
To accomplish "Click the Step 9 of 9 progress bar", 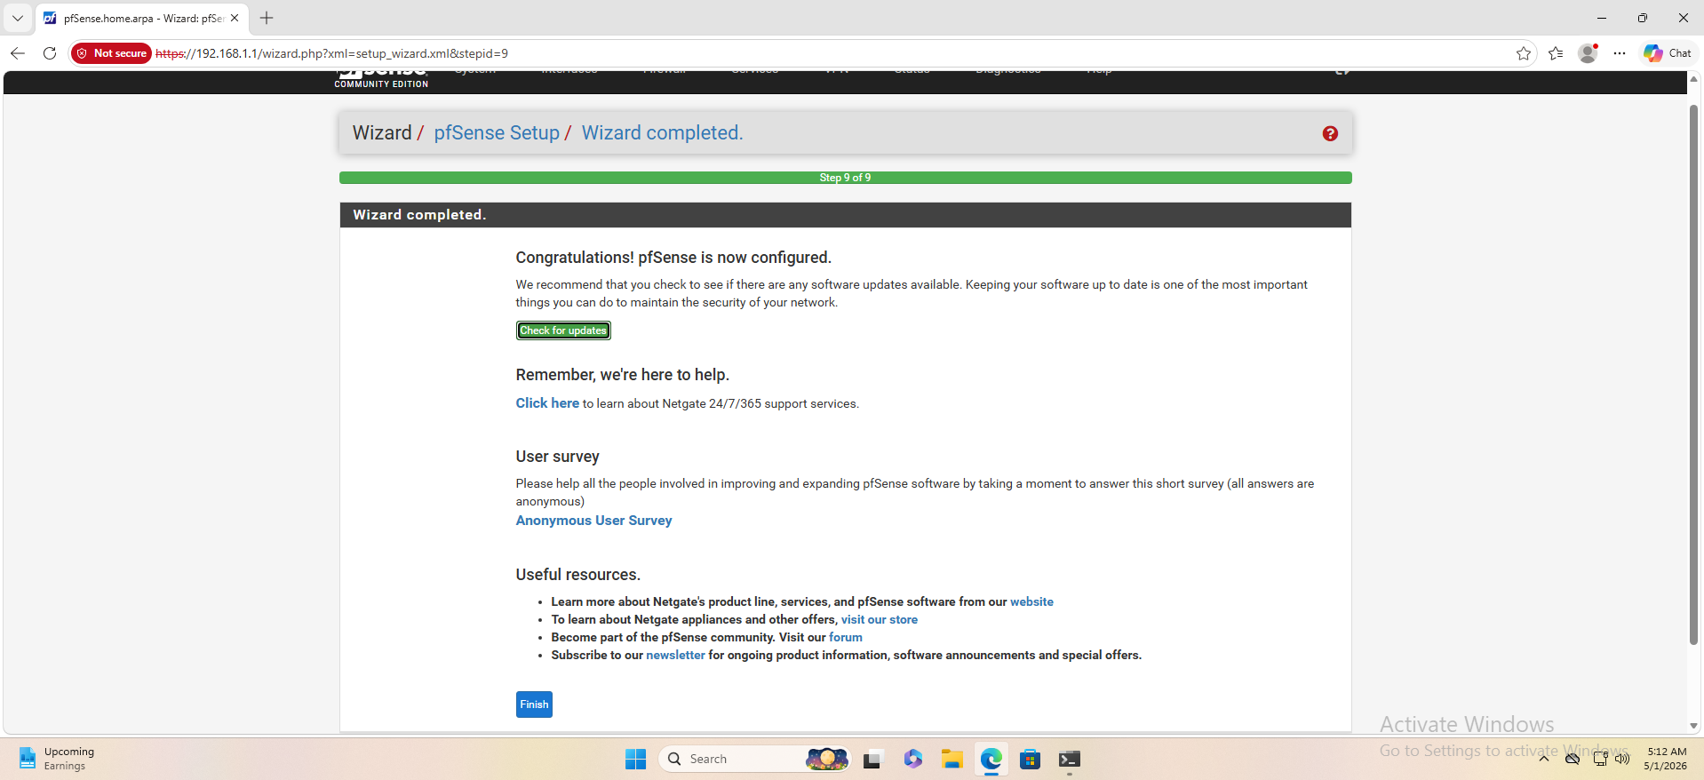I will point(845,178).
